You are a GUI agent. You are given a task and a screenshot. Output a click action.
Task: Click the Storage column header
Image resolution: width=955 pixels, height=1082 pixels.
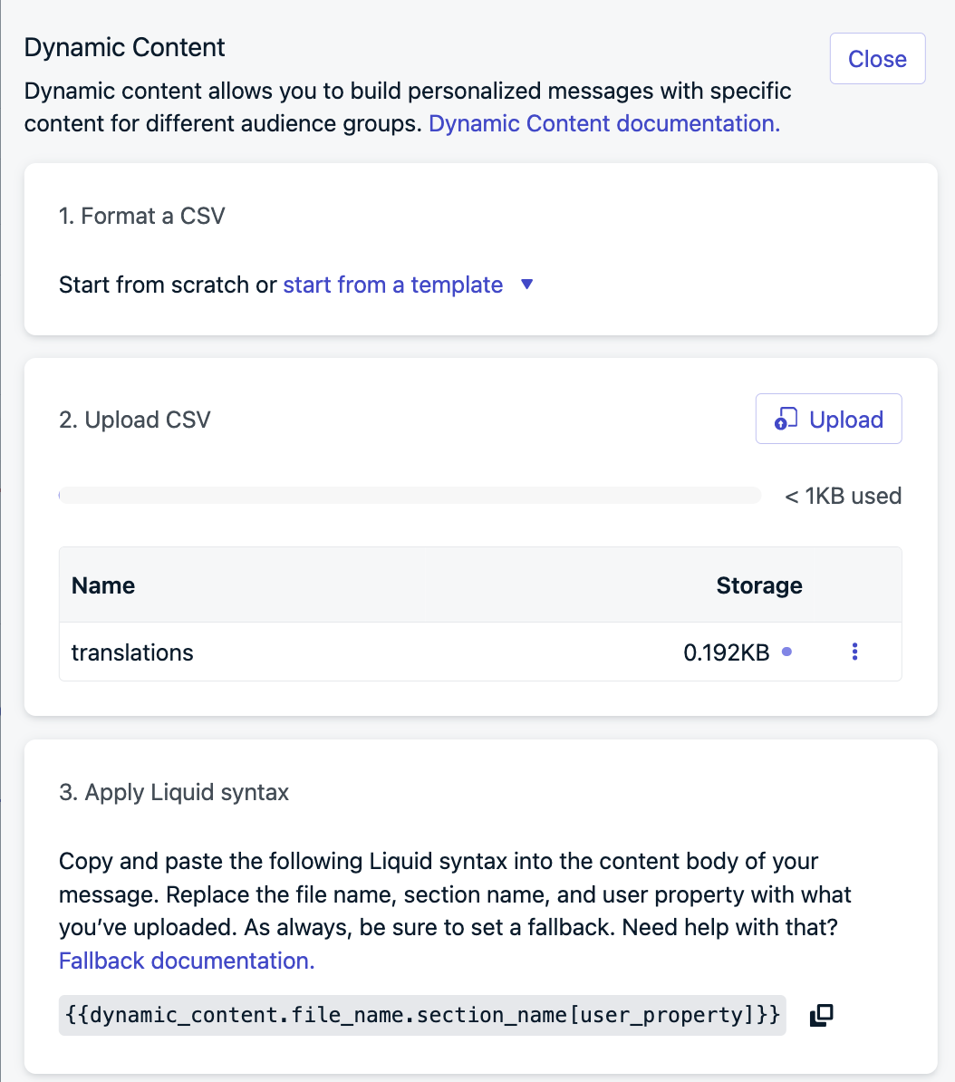(758, 585)
